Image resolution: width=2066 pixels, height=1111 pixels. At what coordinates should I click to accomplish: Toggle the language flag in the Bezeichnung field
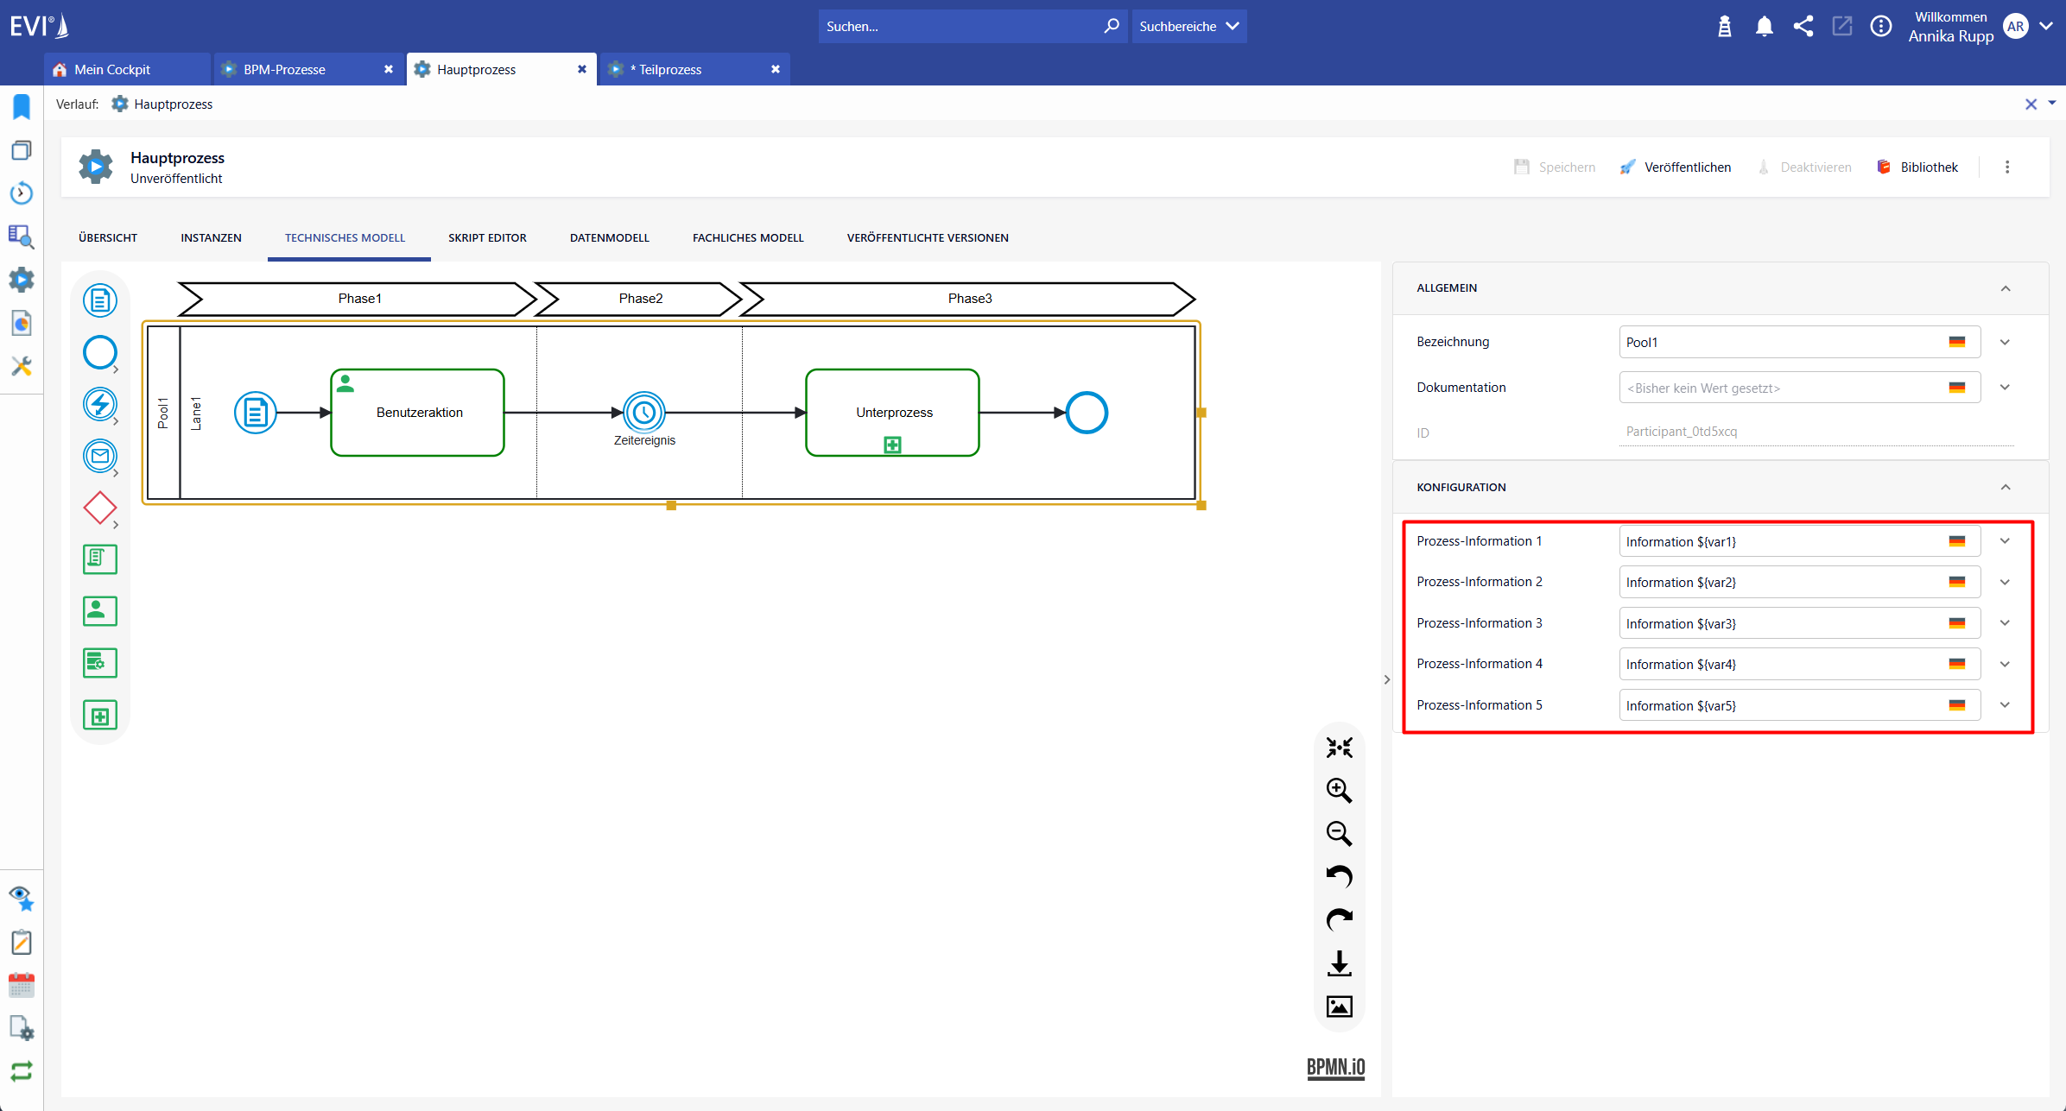[x=1957, y=342]
